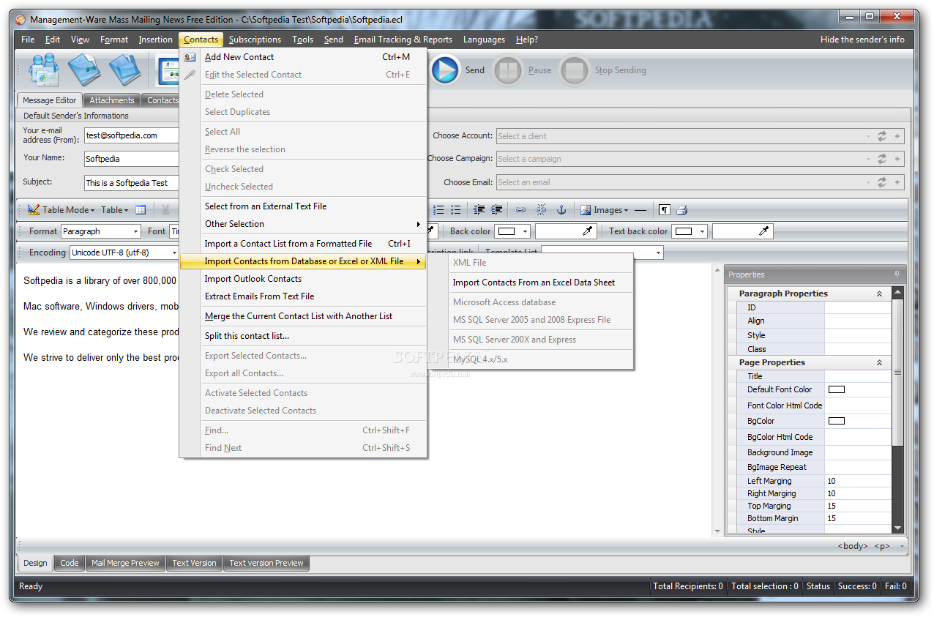Open the Back color swatch dropdown arrow

click(526, 231)
